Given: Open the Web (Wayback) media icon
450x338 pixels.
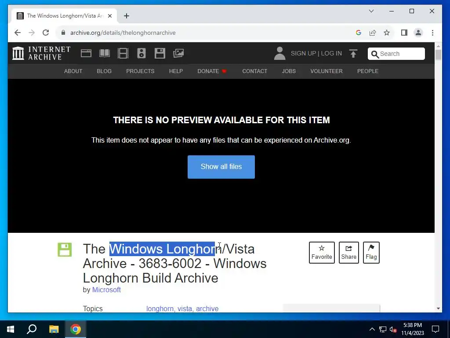Looking at the screenshot, I should tap(86, 53).
